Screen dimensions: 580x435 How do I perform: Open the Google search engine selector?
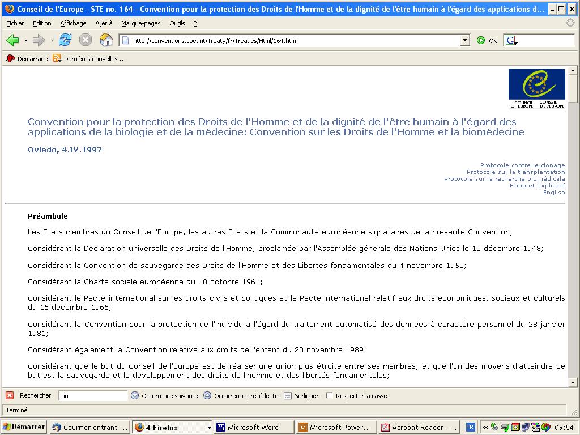(511, 41)
